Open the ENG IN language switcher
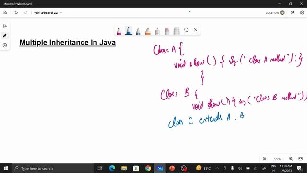Image resolution: width=307 pixels, height=173 pixels. (273, 168)
